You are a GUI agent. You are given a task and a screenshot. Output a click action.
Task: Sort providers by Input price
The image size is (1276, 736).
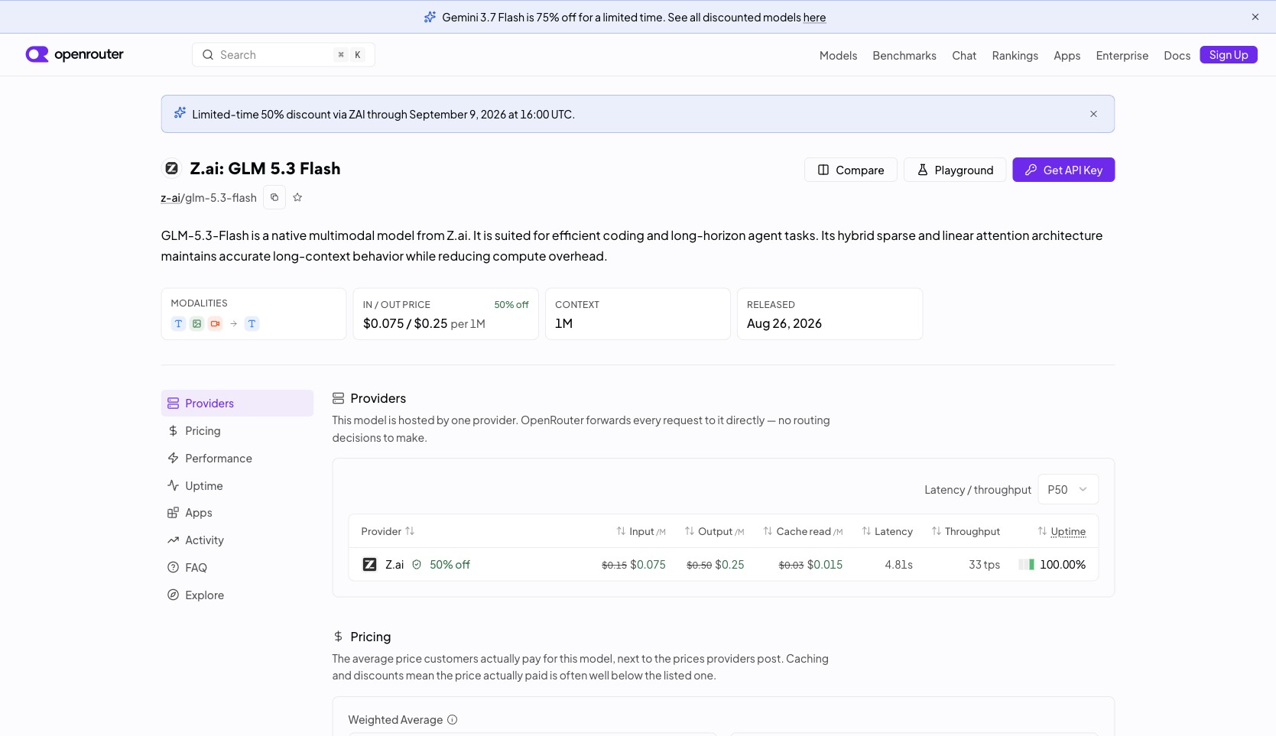[x=641, y=531]
